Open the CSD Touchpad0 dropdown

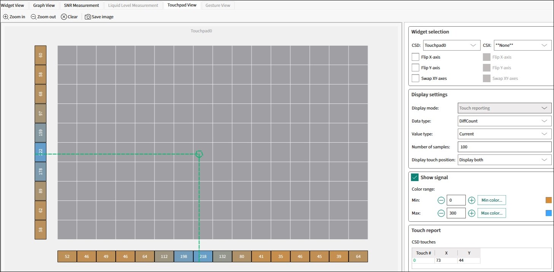click(x=451, y=45)
